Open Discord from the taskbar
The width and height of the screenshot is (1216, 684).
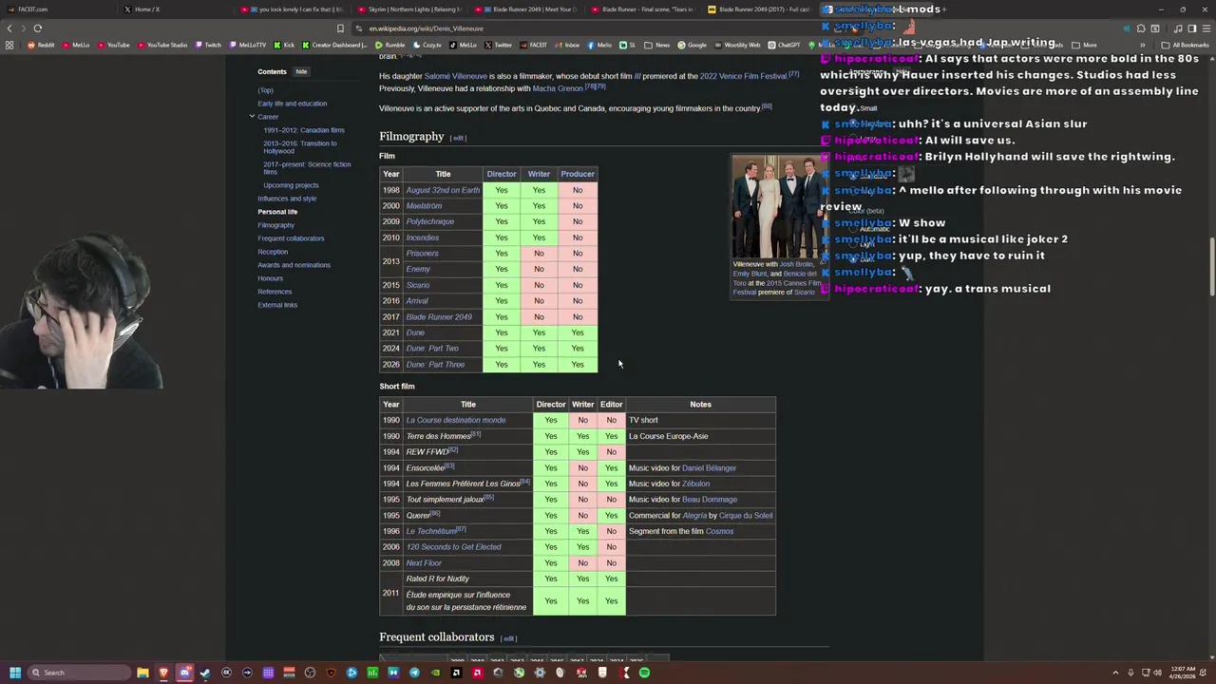pos(184,673)
